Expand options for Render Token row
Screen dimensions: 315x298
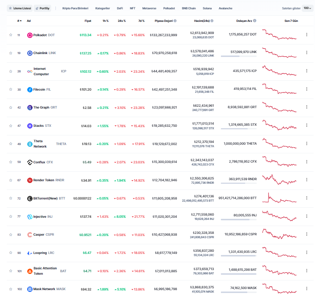[306, 179]
